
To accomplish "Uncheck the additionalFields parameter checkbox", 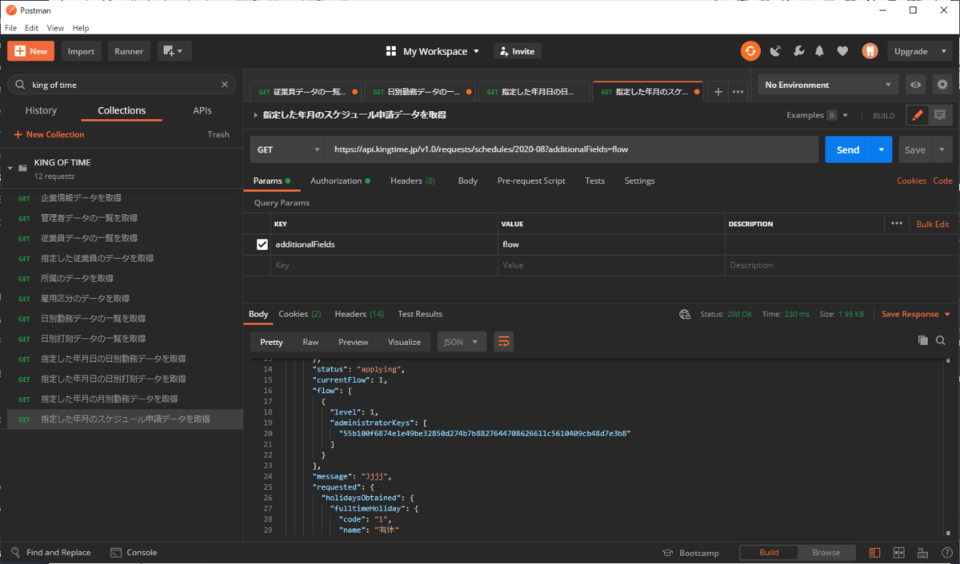I will (x=262, y=244).
